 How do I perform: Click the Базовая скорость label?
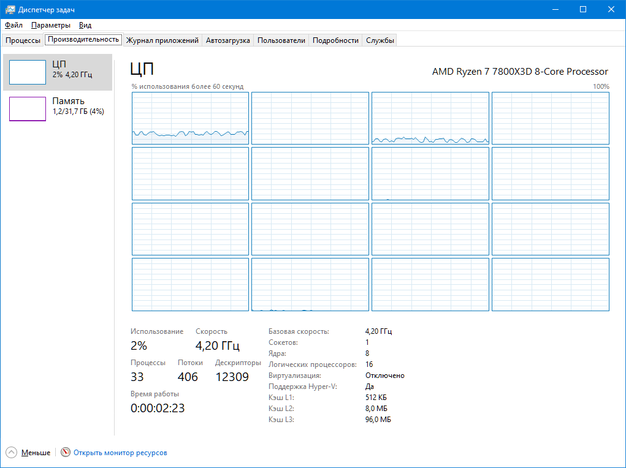(299, 331)
